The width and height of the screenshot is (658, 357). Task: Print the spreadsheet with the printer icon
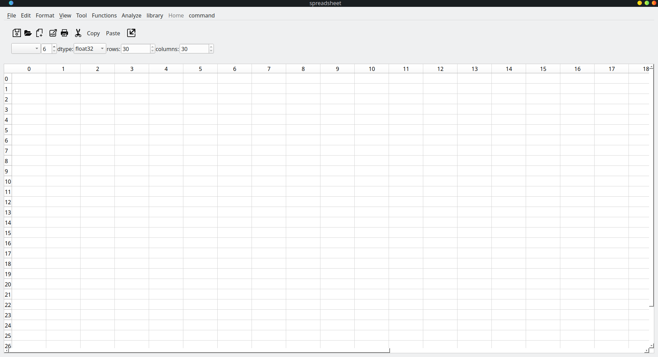tap(64, 33)
